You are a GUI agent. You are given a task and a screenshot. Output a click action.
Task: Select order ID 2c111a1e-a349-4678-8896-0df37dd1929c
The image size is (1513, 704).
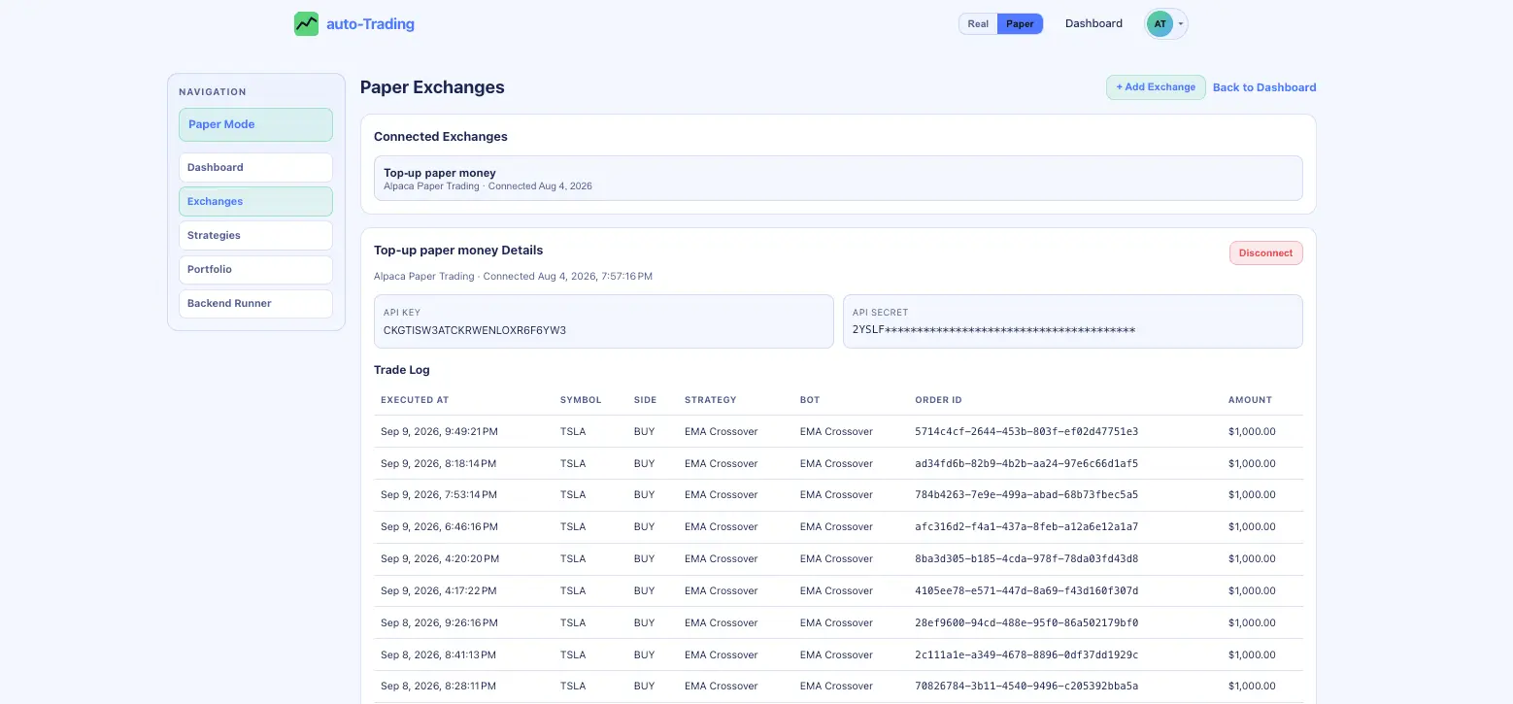[1026, 654]
